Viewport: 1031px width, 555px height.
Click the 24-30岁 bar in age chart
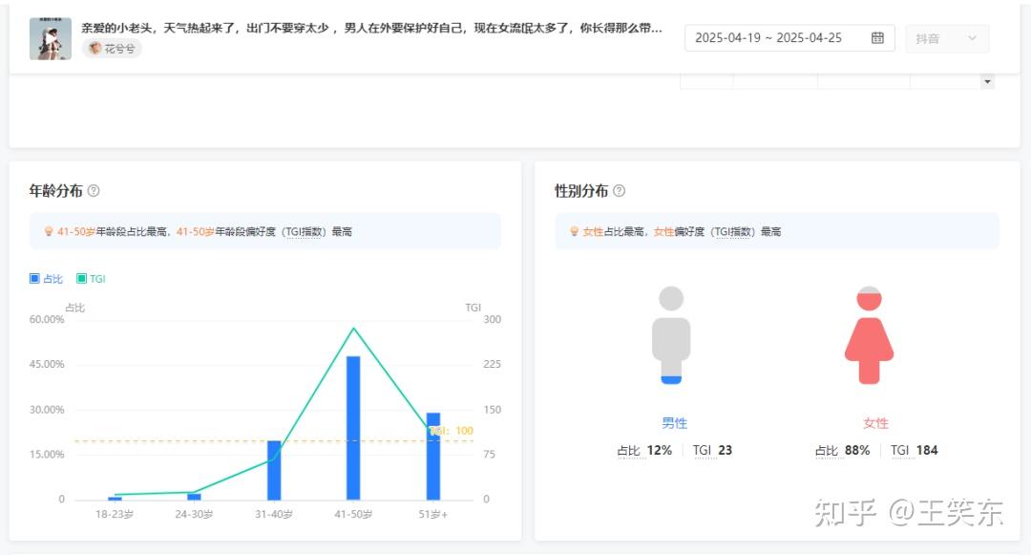coord(194,497)
